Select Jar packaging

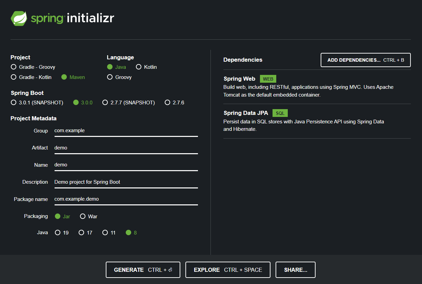point(62,216)
